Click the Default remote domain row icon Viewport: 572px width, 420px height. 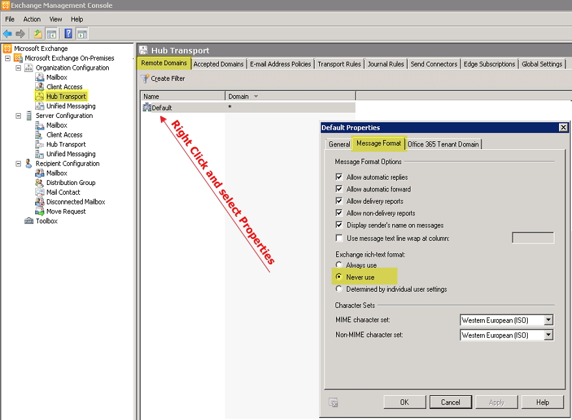click(x=147, y=107)
